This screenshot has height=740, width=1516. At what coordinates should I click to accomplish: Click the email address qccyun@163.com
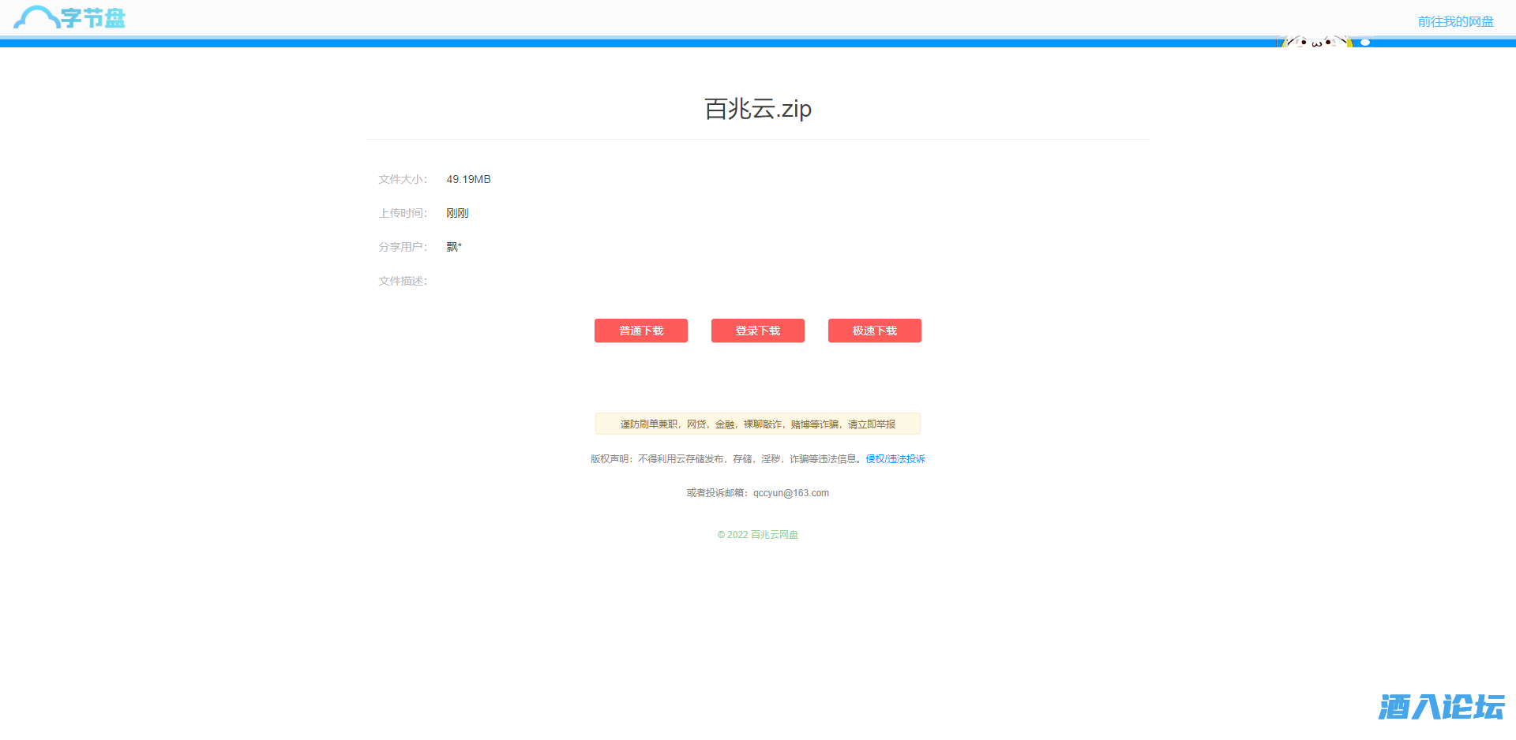pos(790,493)
